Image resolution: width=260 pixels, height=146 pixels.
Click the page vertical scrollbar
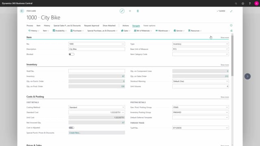point(232,55)
